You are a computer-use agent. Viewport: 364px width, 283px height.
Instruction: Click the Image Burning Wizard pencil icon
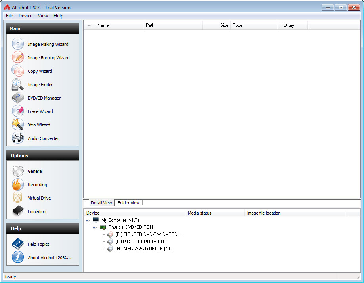pos(18,57)
